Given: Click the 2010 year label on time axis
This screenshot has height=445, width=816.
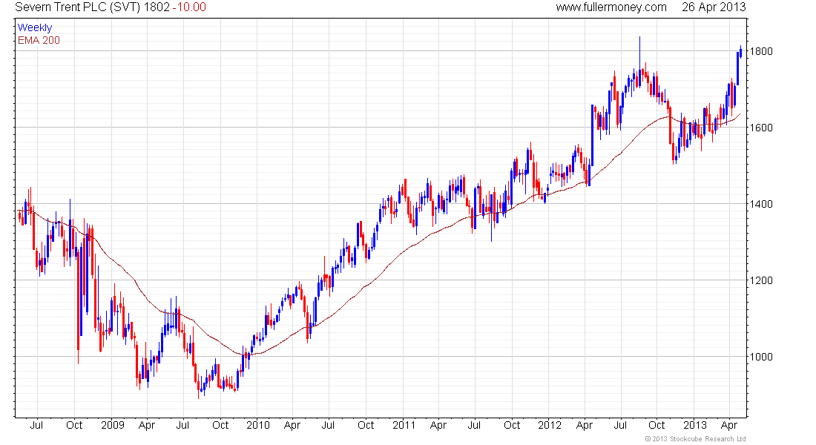Looking at the screenshot, I should [258, 425].
